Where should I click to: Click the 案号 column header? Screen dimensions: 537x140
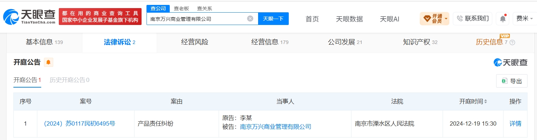pos(86,102)
